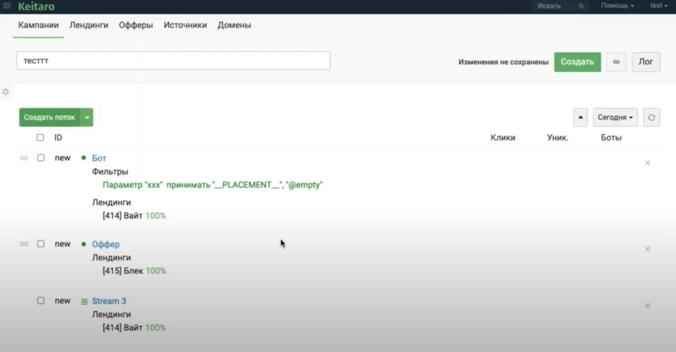Click the search magnifier icon
Viewport: 676px width, 352px height.
[x=581, y=6]
